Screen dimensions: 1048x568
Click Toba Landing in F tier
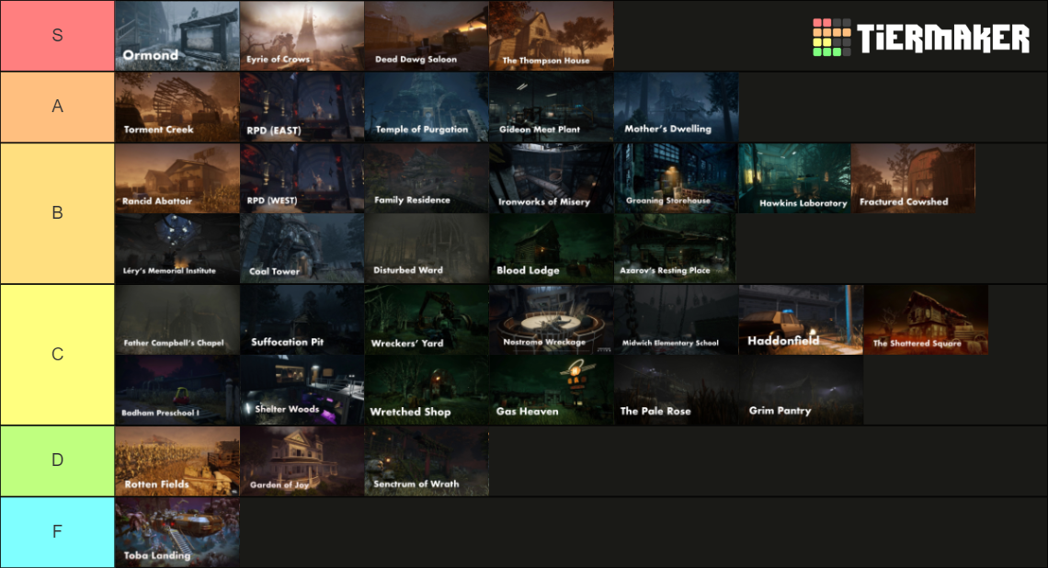click(177, 531)
